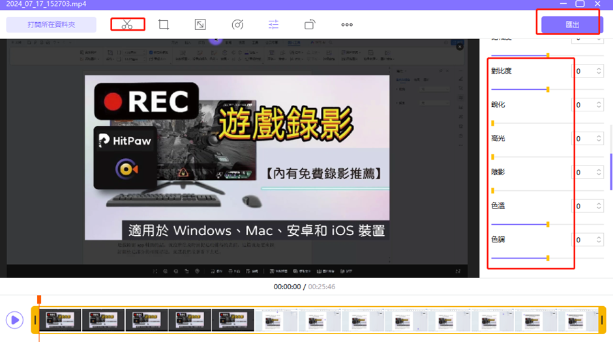Image resolution: width=613 pixels, height=342 pixels.
Task: Click the 色調 slider handle
Action: click(548, 258)
